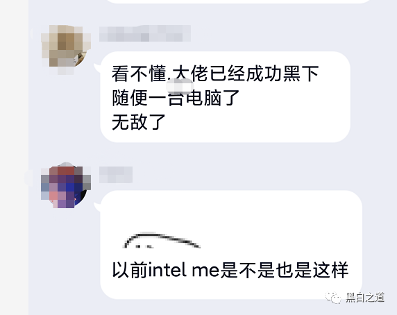Screen dimensions: 397x315
Task: Open the hand-drawn sketch sticker in second bubble
Action: [162, 240]
